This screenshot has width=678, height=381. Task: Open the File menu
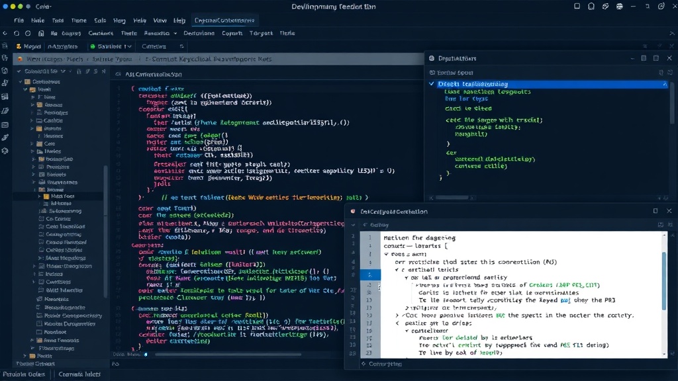click(19, 21)
